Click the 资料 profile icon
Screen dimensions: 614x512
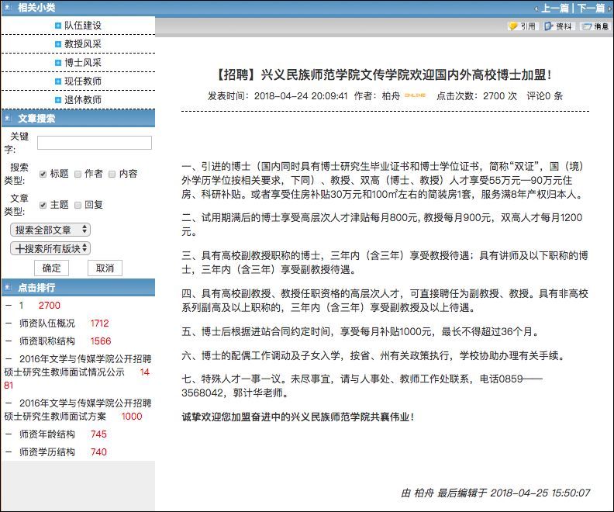click(x=559, y=26)
